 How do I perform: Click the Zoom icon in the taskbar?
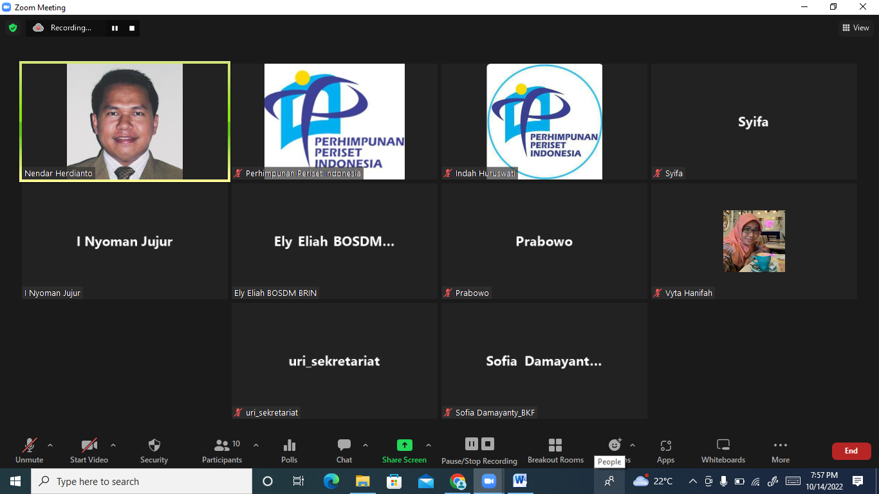489,481
